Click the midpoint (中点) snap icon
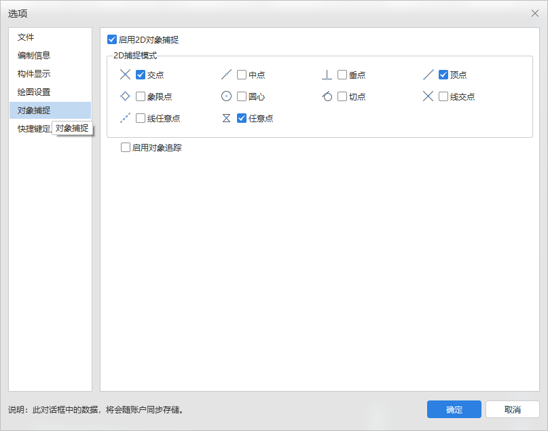This screenshot has height=431, width=548. pos(227,75)
